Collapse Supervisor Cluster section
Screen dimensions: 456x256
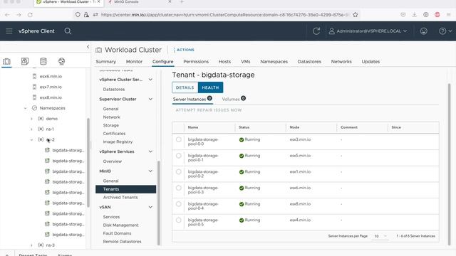pyautogui.click(x=150, y=99)
